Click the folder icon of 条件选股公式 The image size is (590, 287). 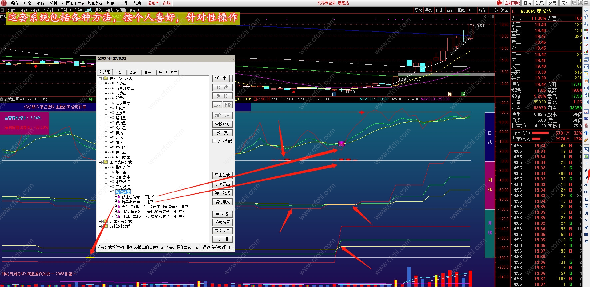pos(106,162)
